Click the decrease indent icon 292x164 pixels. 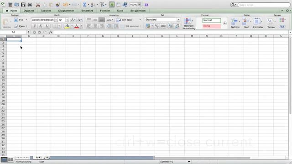(109, 26)
